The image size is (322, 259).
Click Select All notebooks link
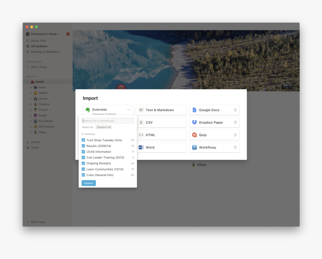[x=88, y=127]
